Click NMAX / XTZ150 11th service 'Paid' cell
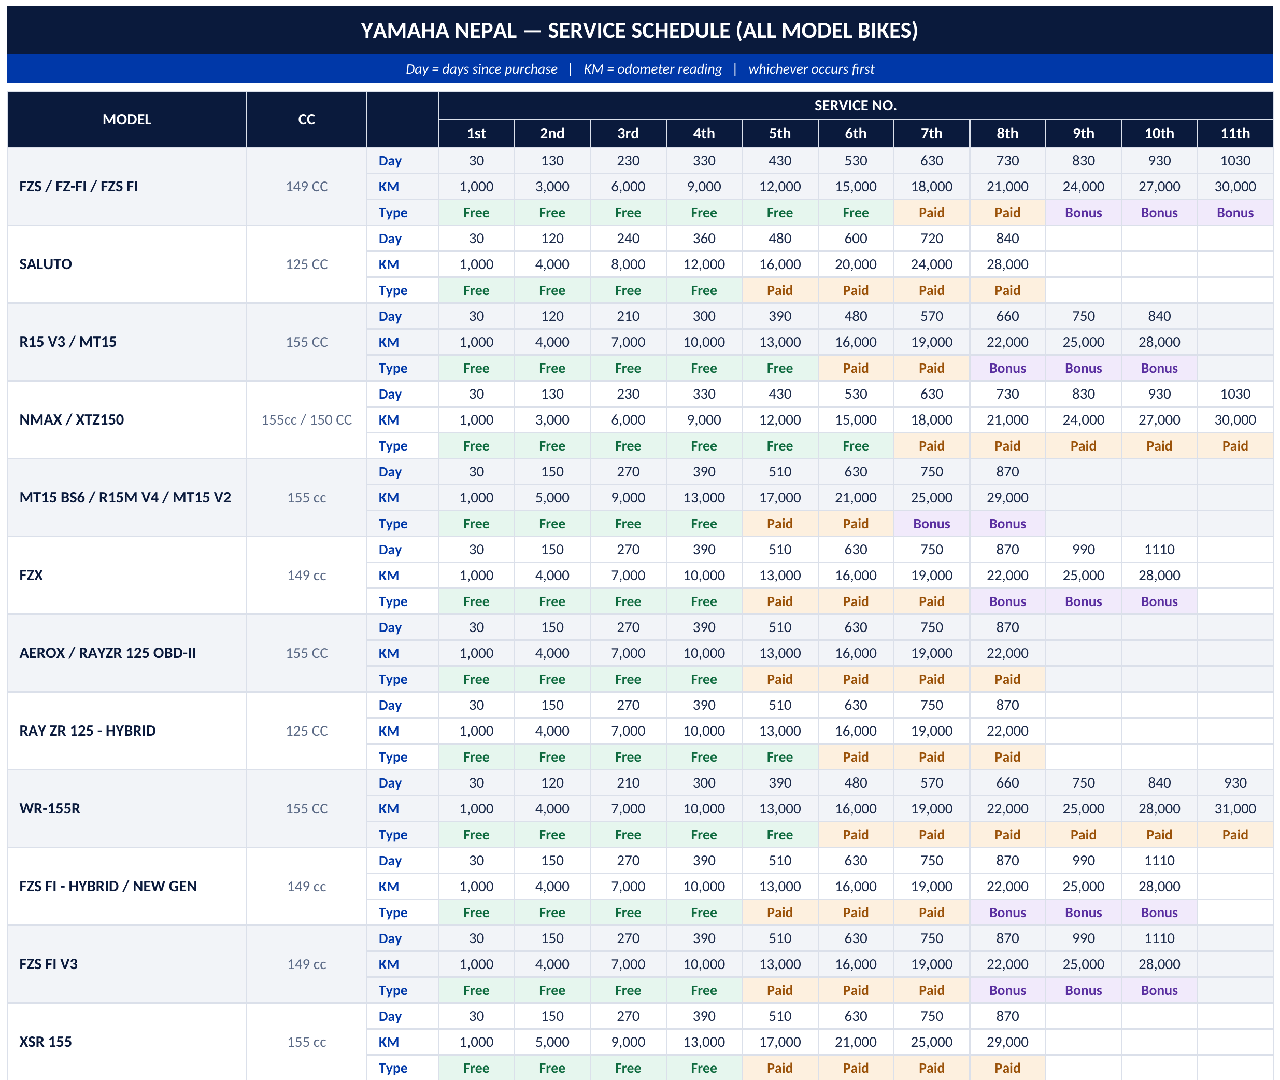Viewport: 1280px width, 1080px height. point(1235,446)
